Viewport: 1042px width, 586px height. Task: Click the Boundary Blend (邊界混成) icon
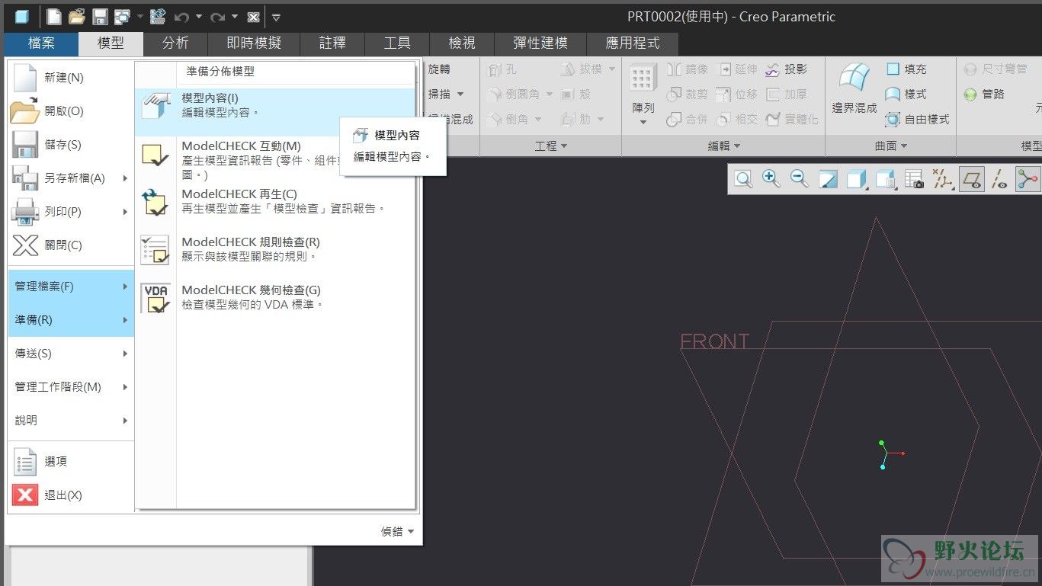(x=854, y=78)
